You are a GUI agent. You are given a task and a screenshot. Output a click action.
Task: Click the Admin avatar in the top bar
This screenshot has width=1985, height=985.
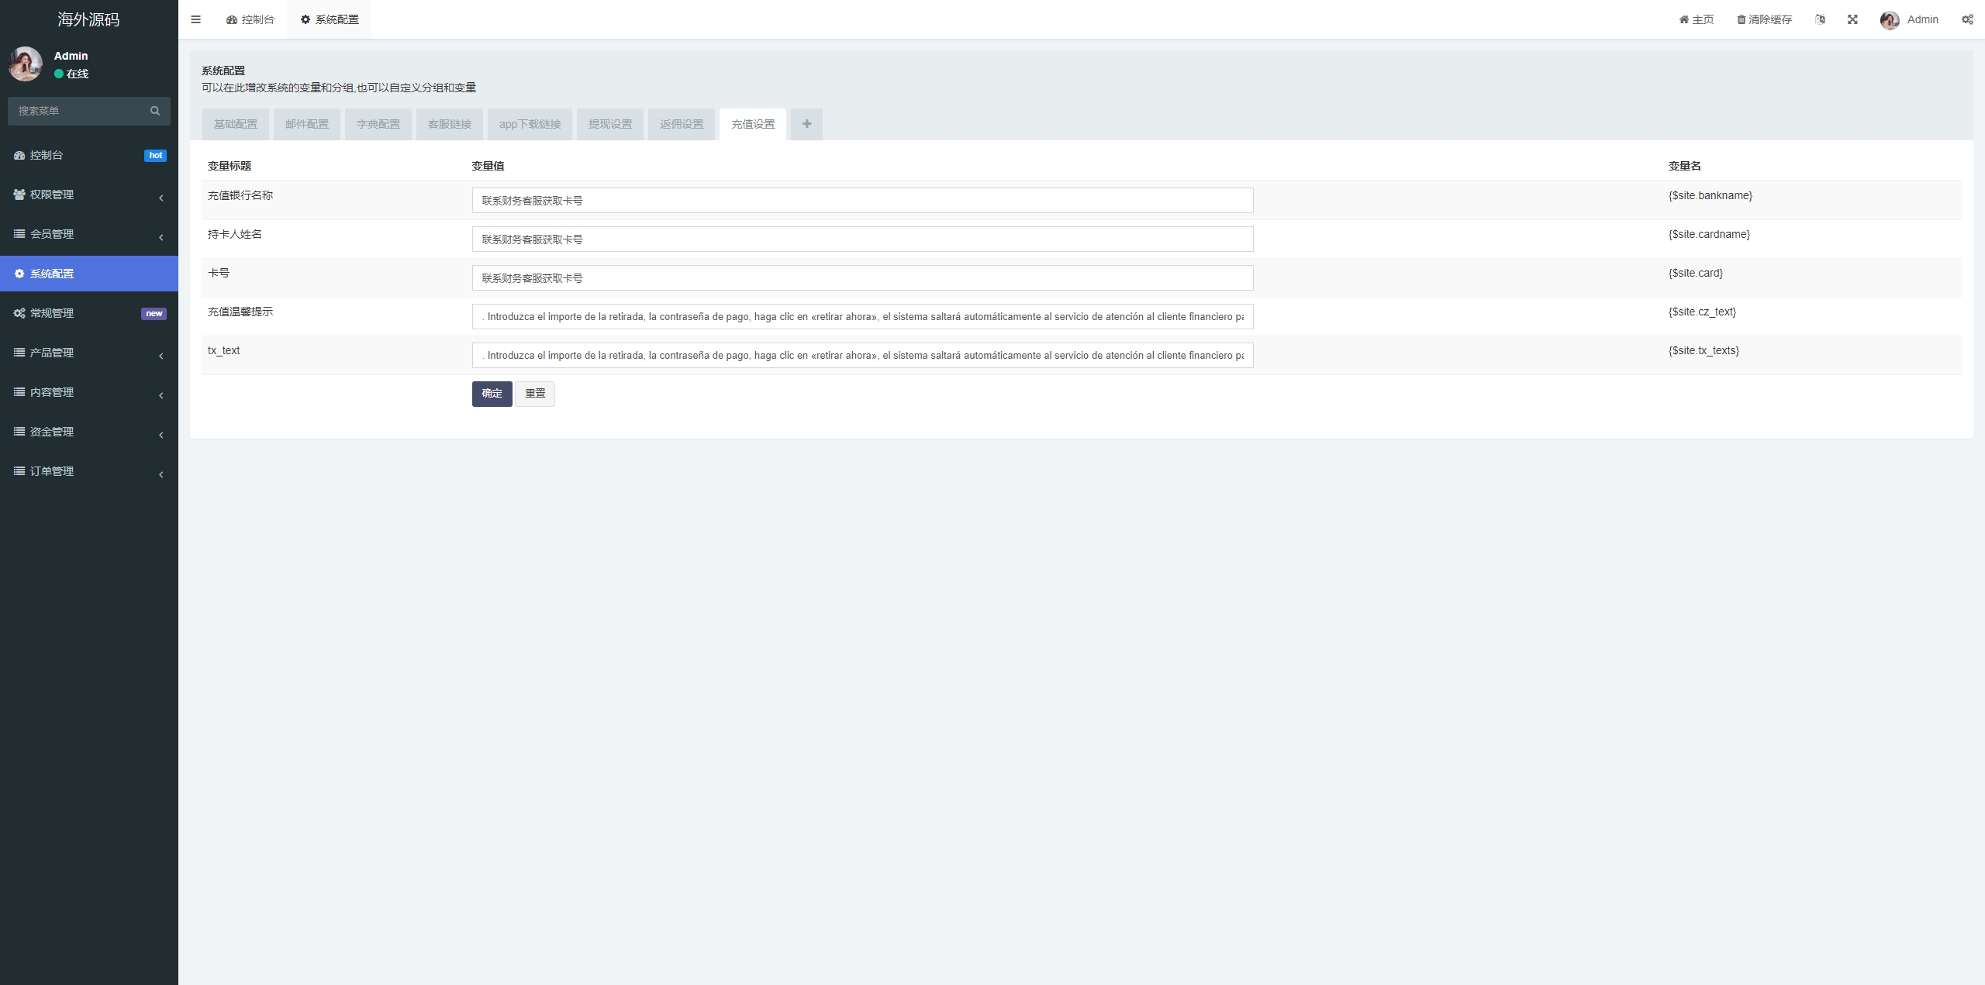pyautogui.click(x=1890, y=20)
